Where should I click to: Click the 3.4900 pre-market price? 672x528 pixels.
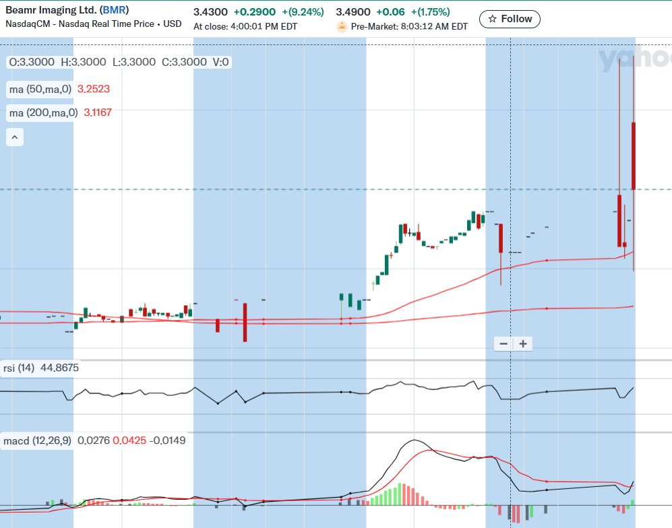353,12
